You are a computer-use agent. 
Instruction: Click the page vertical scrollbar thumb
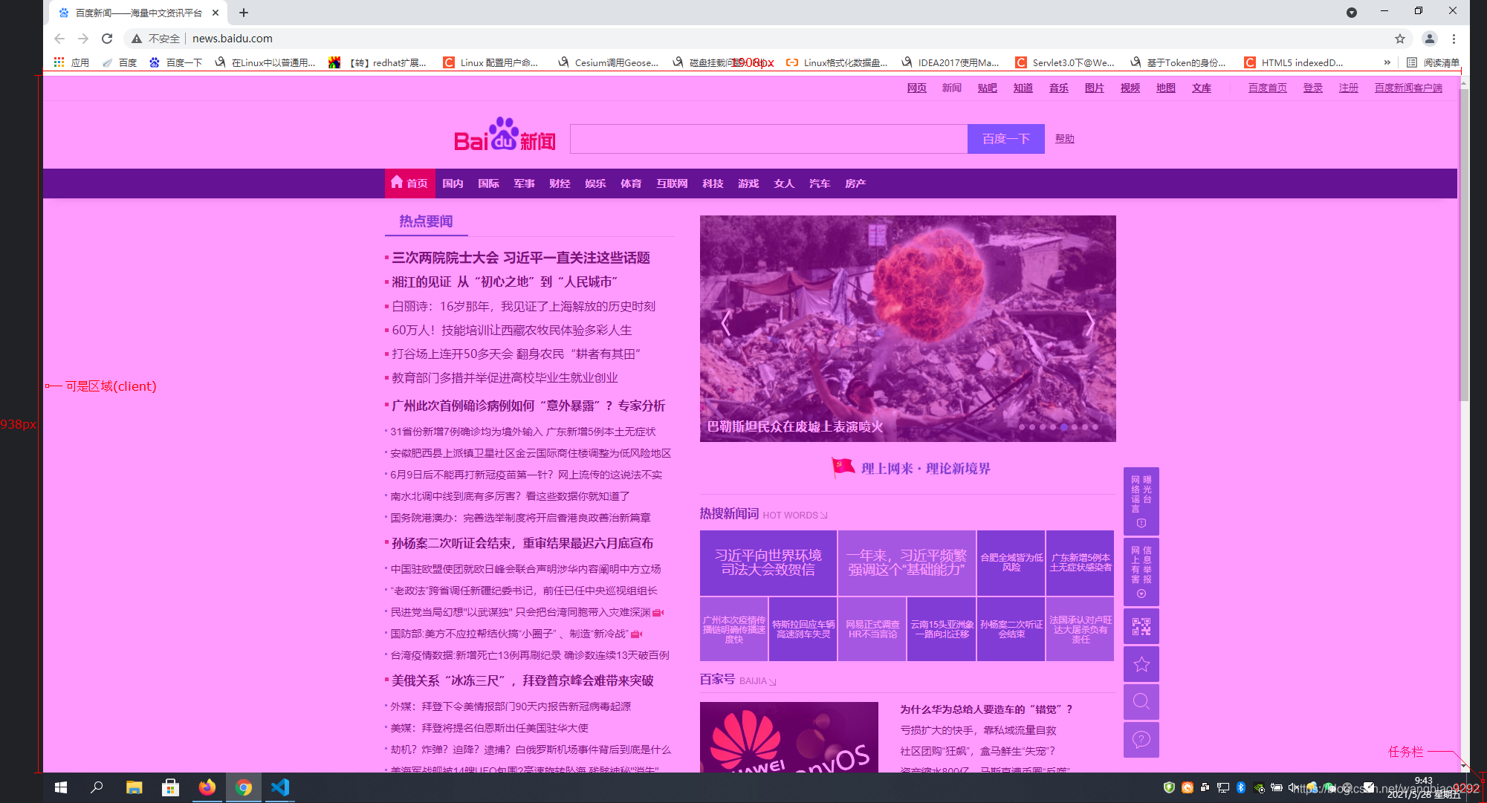click(x=1464, y=245)
